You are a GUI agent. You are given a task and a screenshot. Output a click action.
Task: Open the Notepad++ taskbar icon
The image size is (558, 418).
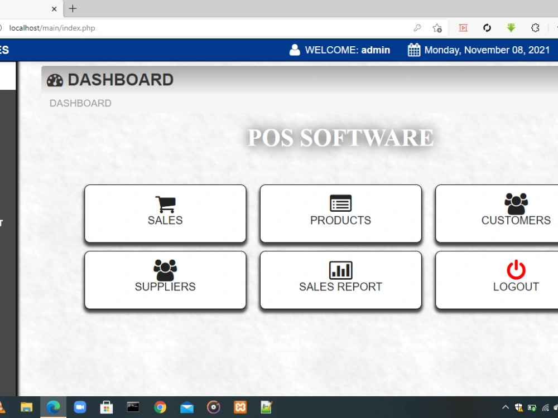pyautogui.click(x=267, y=407)
